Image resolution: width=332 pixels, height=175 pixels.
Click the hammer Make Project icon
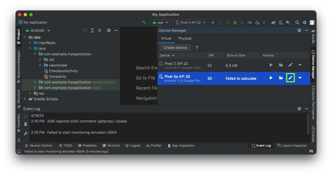coord(144,22)
